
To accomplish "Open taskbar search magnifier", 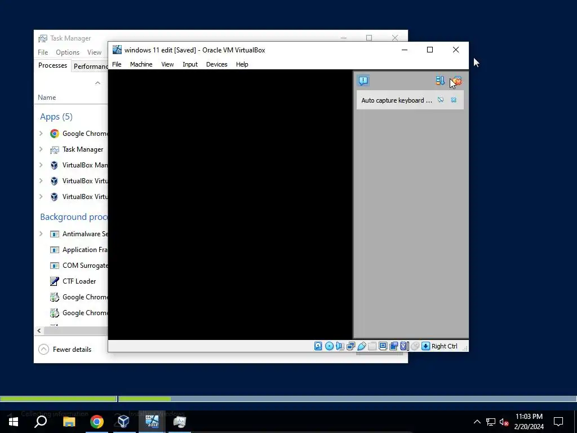I will [41, 422].
